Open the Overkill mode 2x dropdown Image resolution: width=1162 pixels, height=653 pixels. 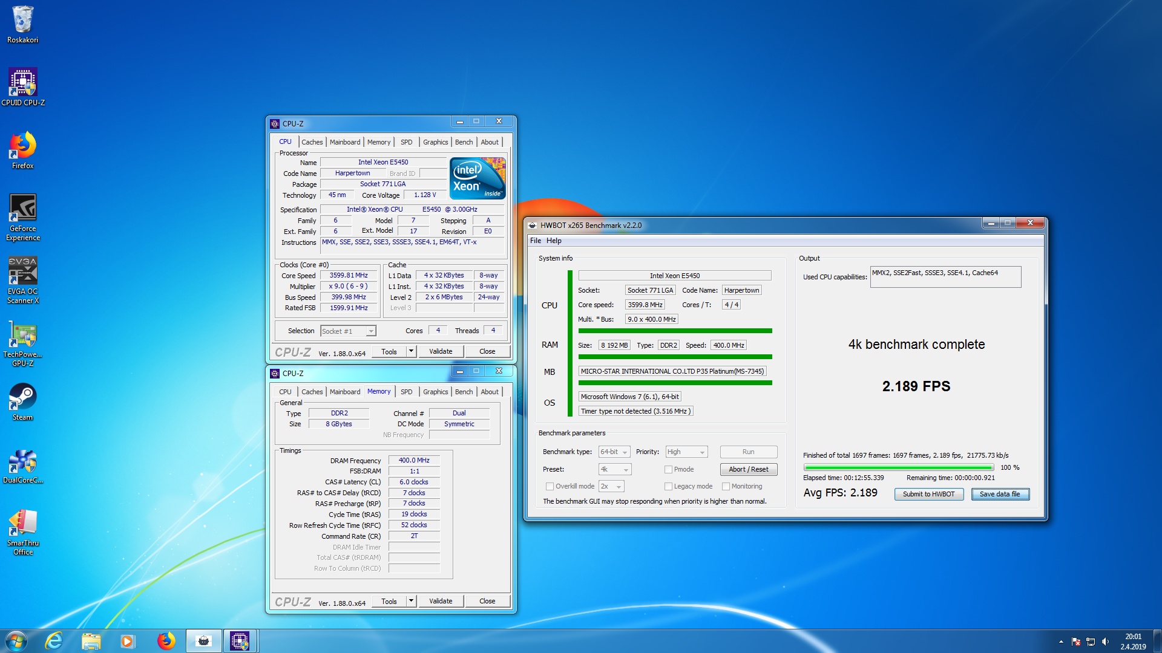611,486
